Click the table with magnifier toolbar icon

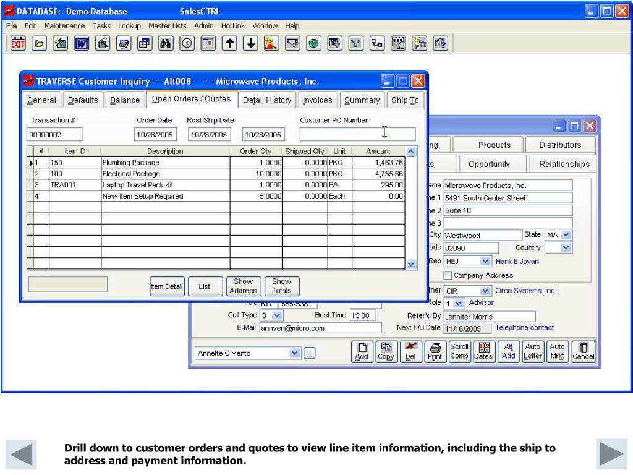398,43
